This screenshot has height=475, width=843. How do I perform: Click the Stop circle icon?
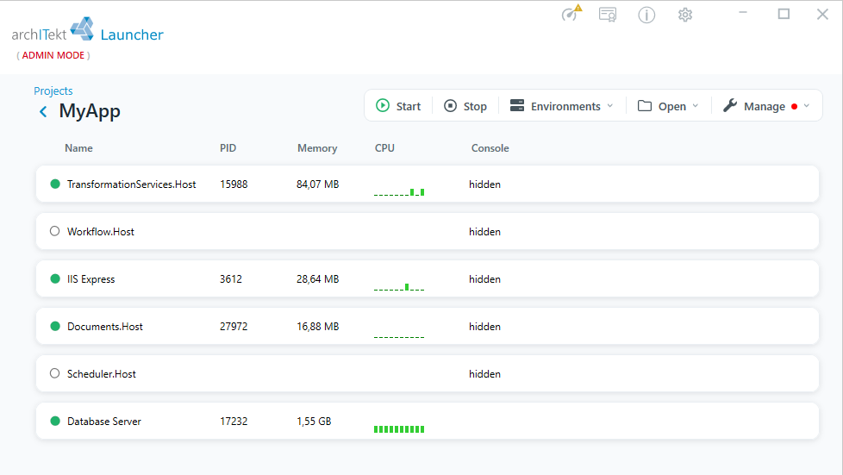(450, 105)
